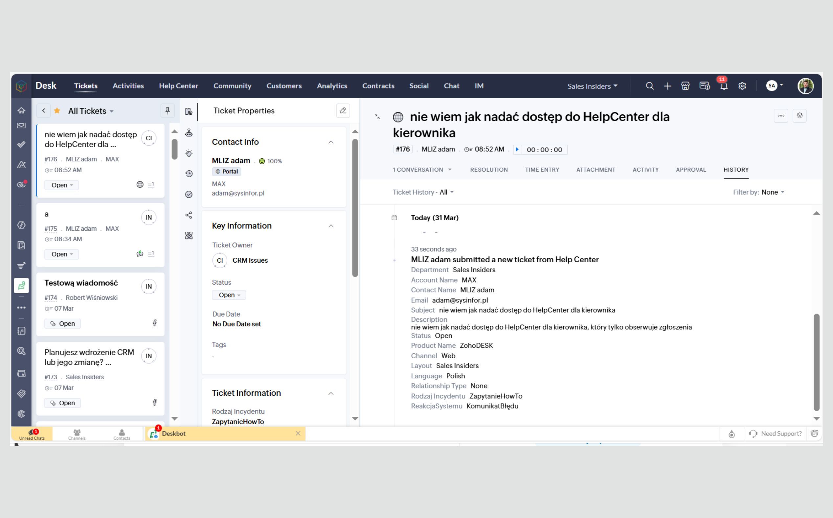Pin the All Tickets list panel
This screenshot has width=833, height=518.
point(168,111)
